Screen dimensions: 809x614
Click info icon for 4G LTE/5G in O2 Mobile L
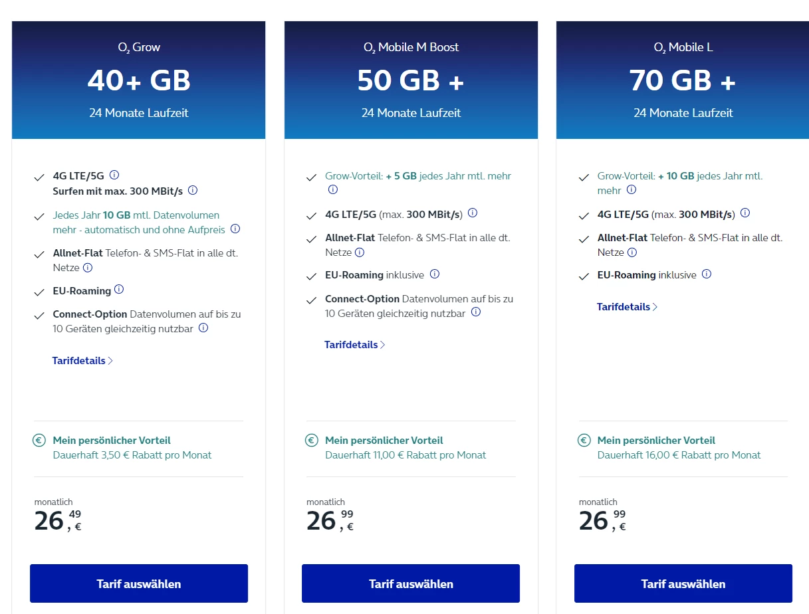pos(745,213)
